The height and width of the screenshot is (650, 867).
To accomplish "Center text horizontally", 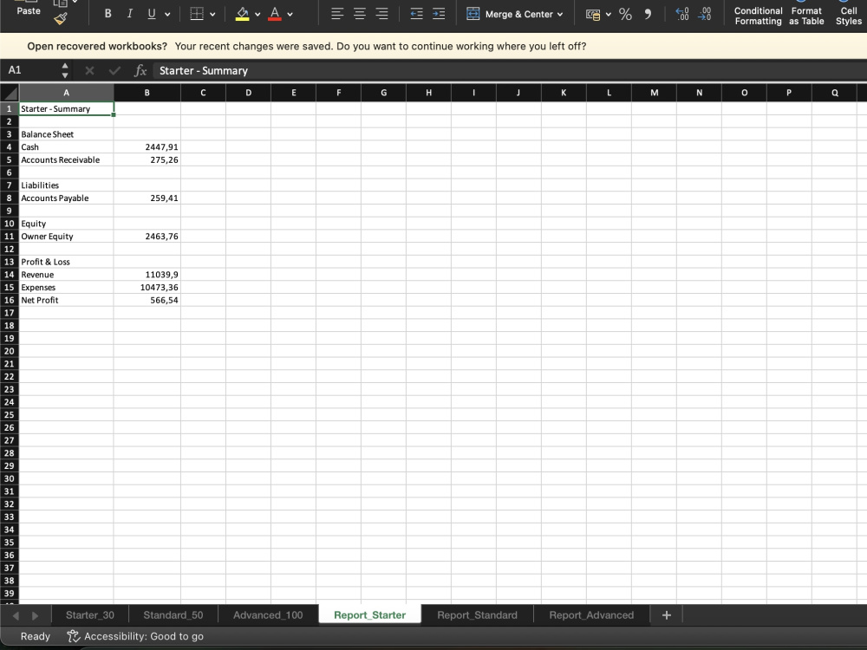I will [x=360, y=14].
